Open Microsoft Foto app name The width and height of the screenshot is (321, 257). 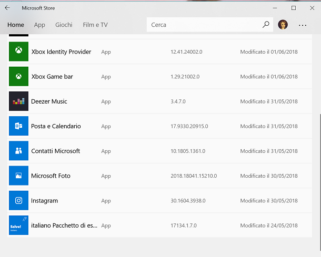(x=51, y=176)
